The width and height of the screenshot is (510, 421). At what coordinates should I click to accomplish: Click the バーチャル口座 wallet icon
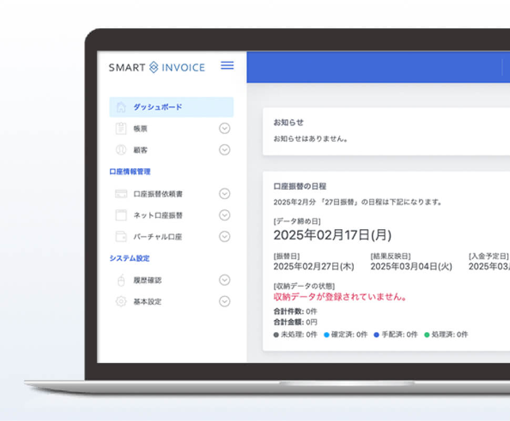121,237
